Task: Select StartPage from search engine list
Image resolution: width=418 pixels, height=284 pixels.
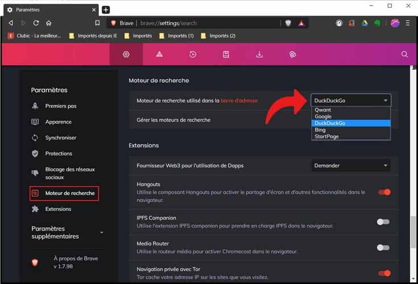Action: (x=350, y=136)
